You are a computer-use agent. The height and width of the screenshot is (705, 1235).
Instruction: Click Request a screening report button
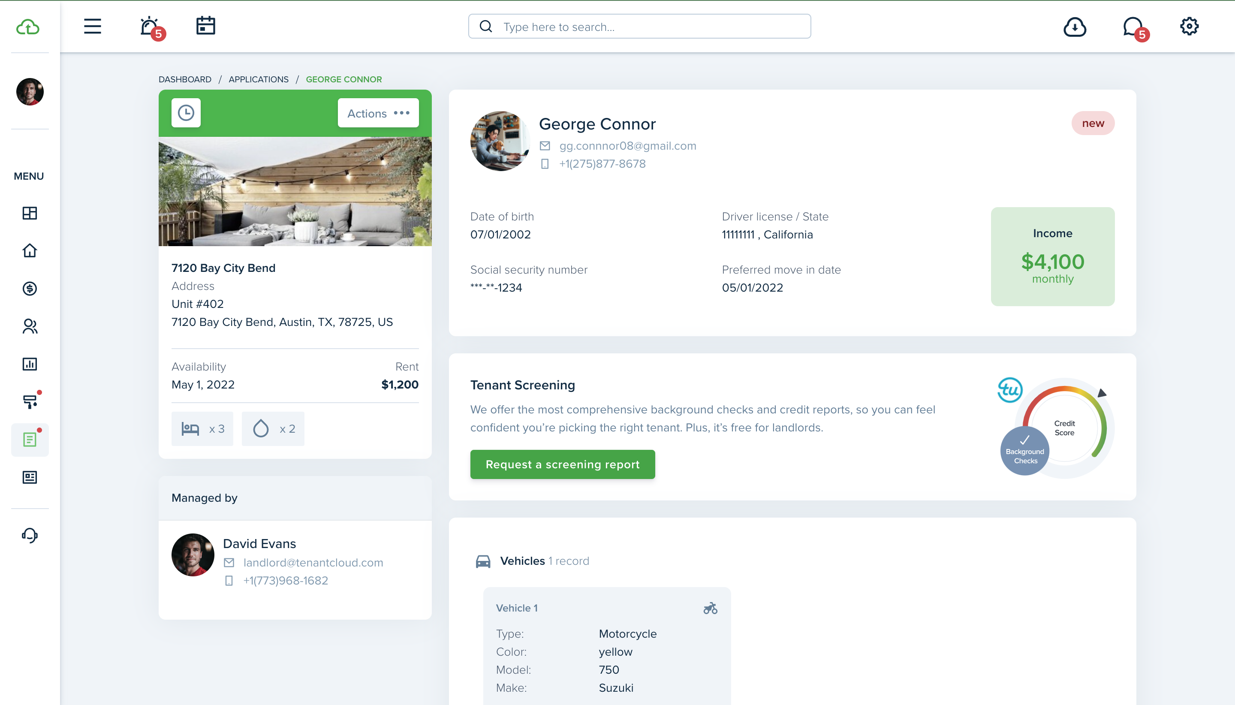562,464
